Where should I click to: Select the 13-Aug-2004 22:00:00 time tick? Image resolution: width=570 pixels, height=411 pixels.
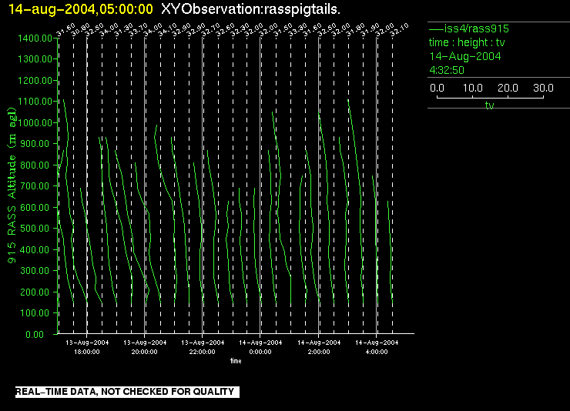pyautogui.click(x=203, y=346)
